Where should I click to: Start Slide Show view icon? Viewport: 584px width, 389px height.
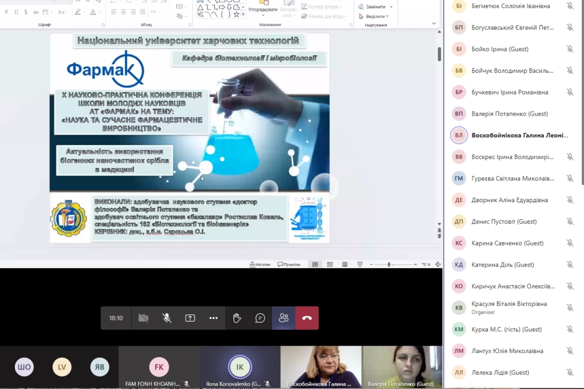pyautogui.click(x=360, y=264)
